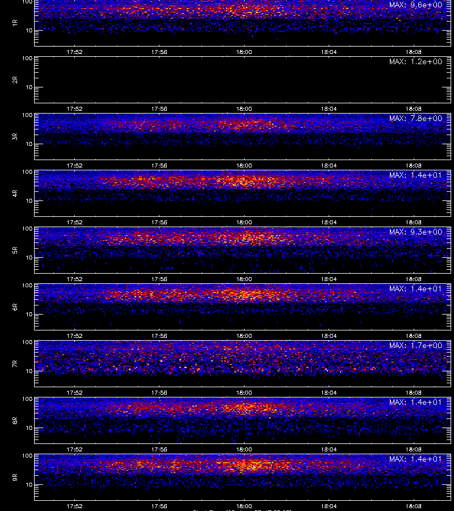The height and width of the screenshot is (511, 454).
Task: Click the 17:52 tick label under 7R
Action: [x=74, y=393]
